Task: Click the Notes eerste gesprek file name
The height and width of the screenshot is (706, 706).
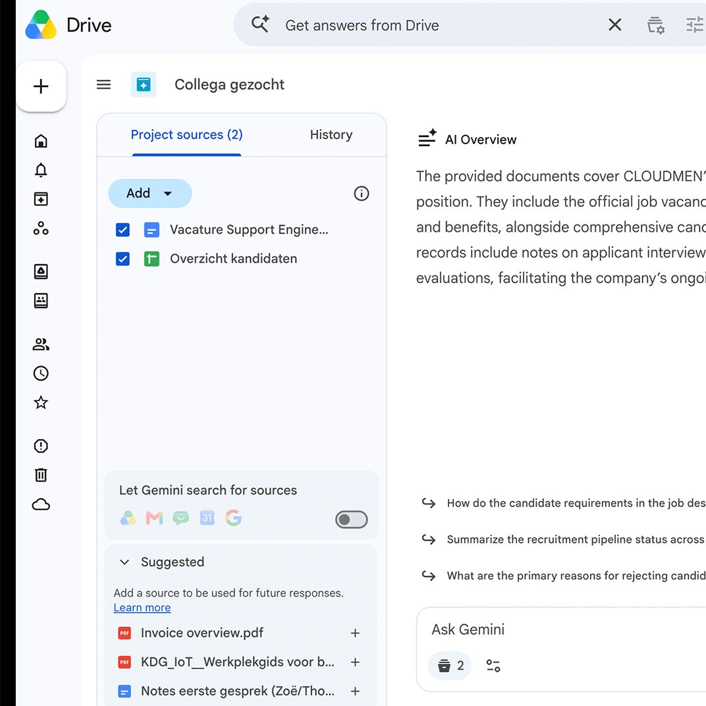Action: (237, 691)
